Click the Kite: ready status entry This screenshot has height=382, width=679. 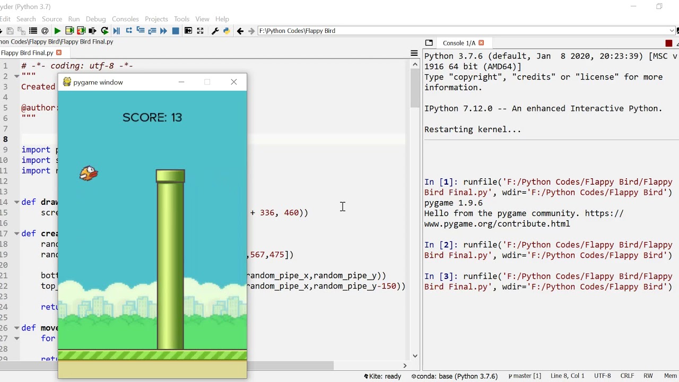[382, 376]
